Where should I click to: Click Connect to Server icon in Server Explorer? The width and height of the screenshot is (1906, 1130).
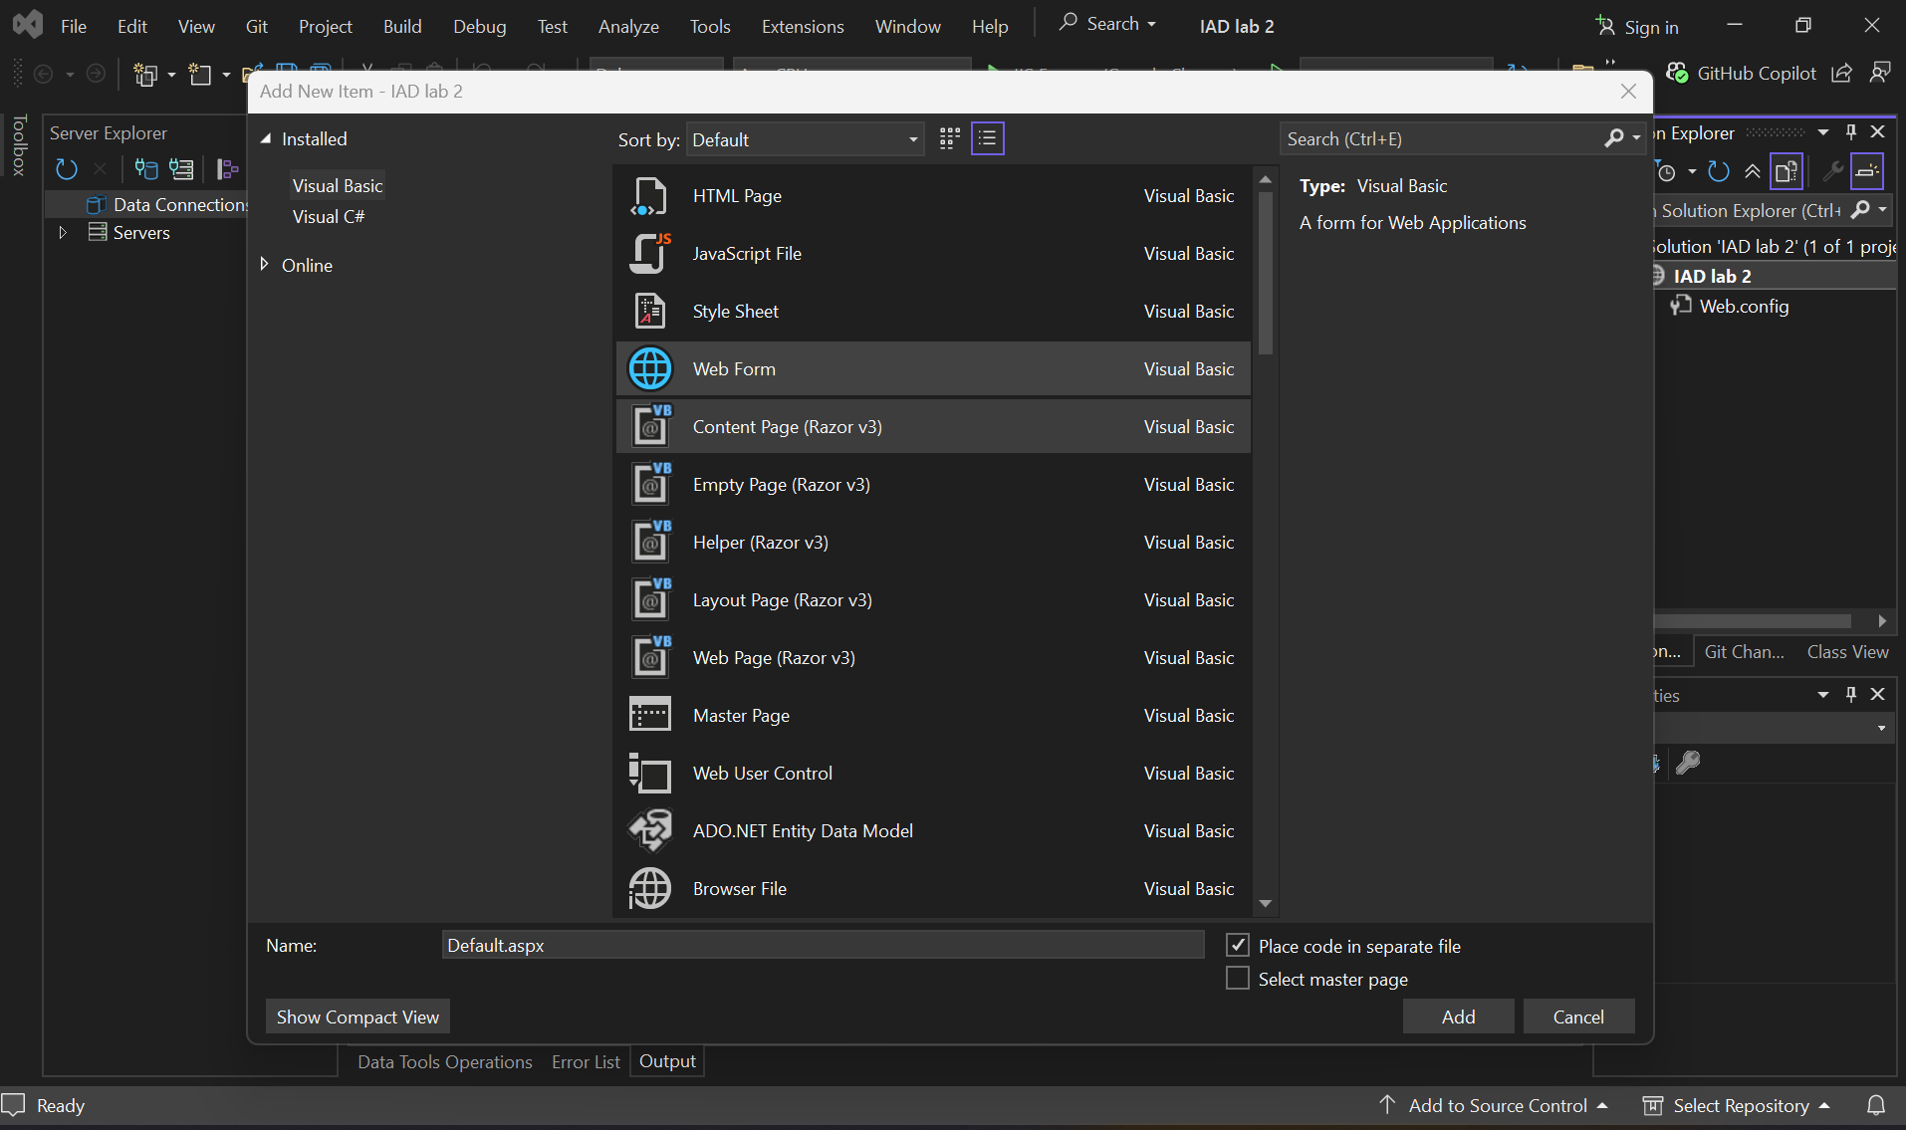(x=181, y=169)
